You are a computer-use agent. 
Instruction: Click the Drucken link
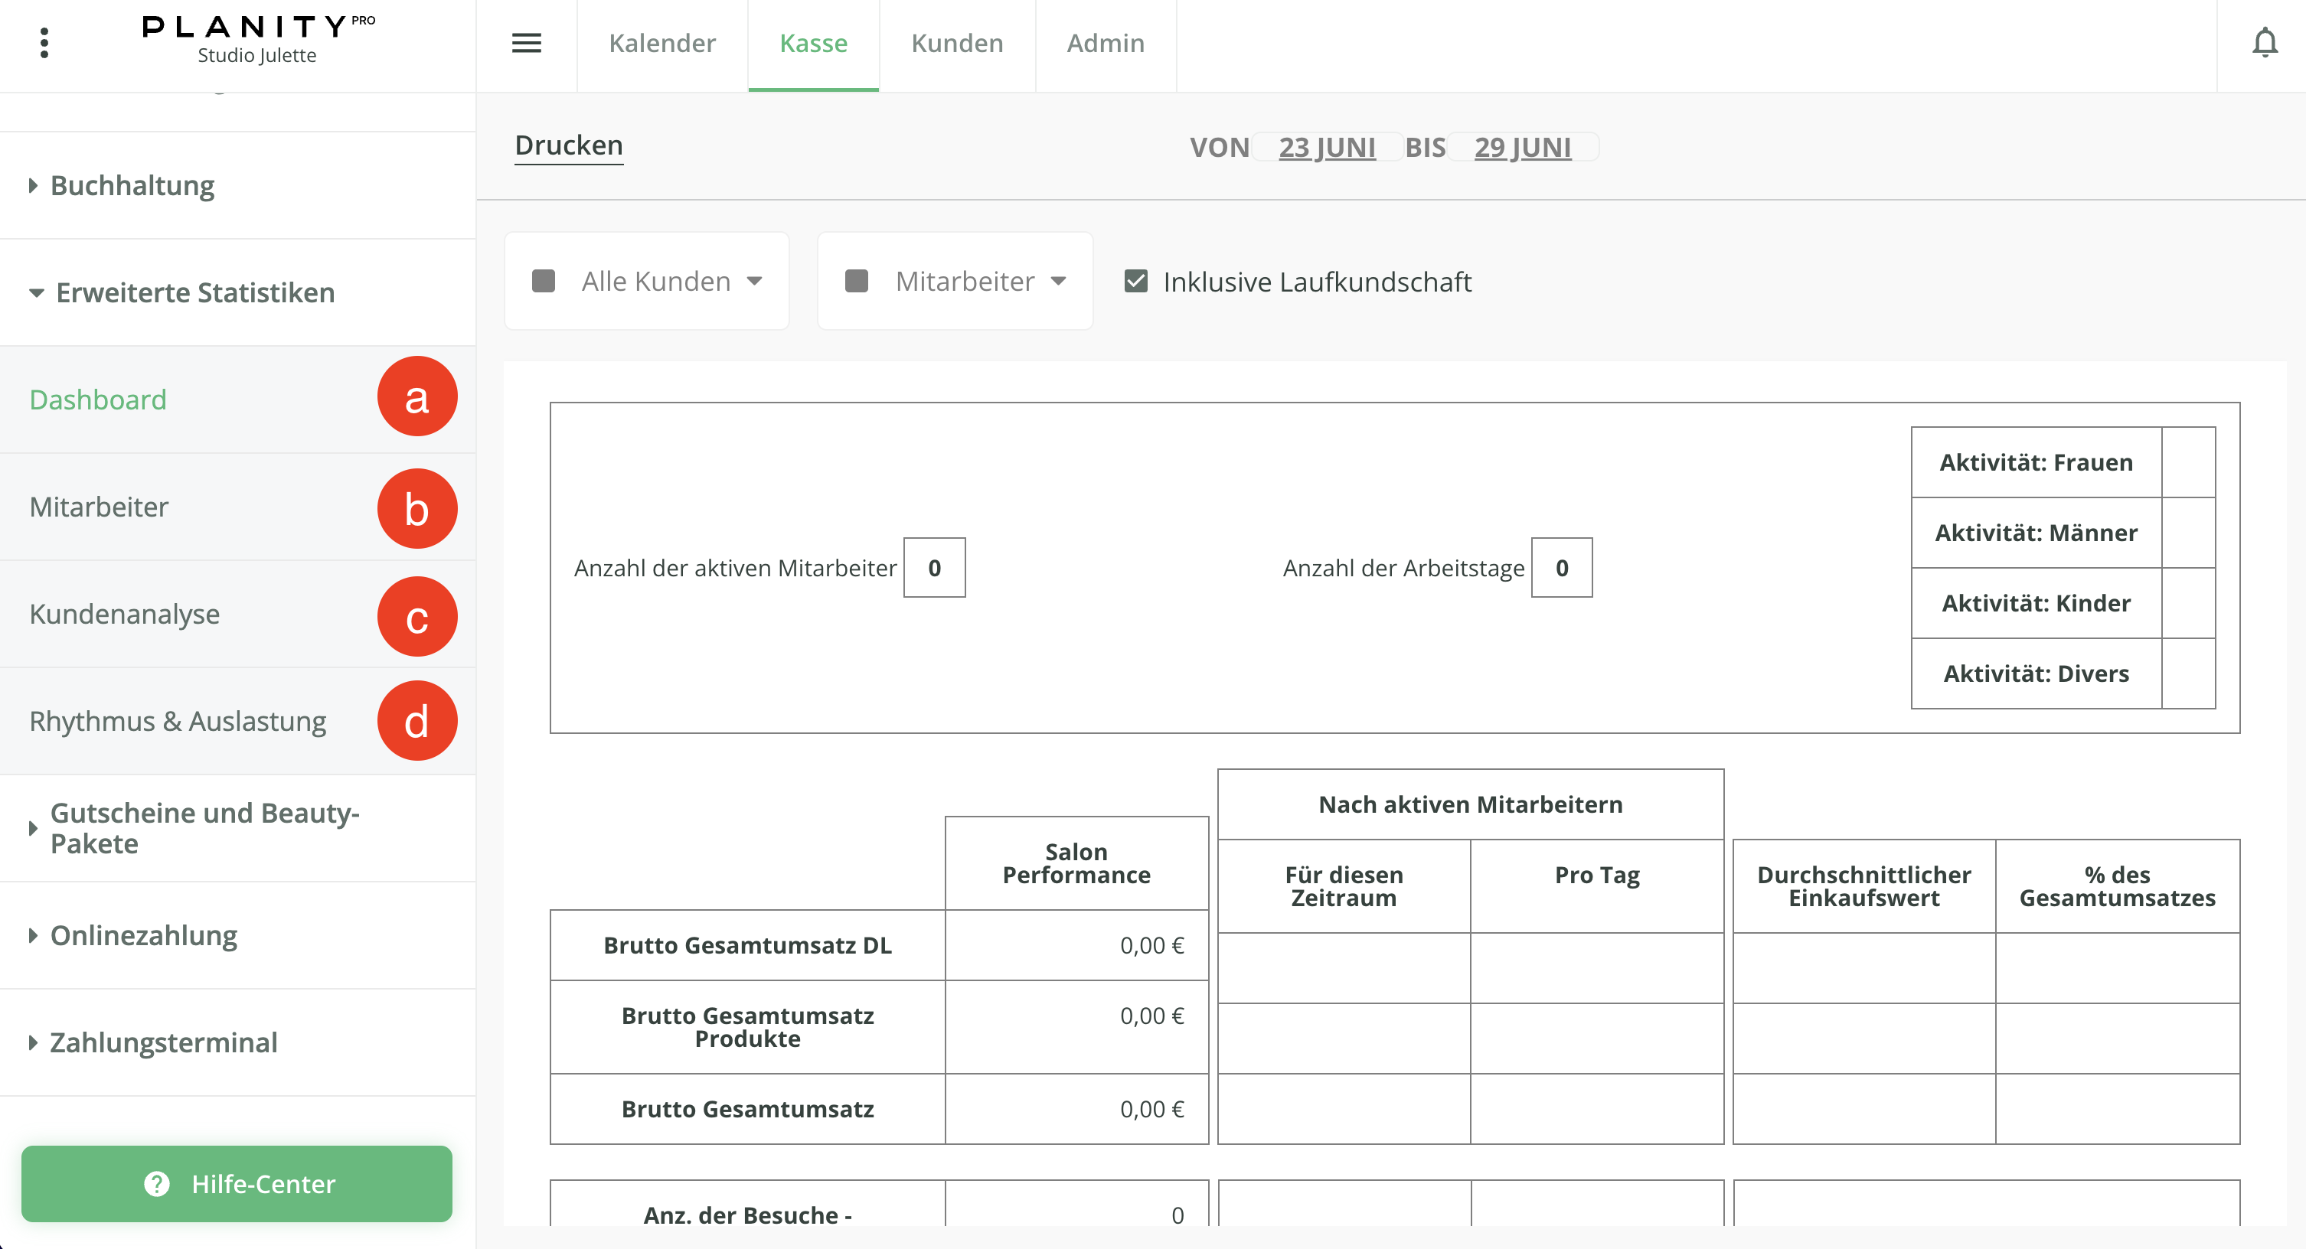(x=568, y=146)
